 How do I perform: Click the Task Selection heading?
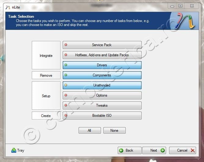click(21, 17)
